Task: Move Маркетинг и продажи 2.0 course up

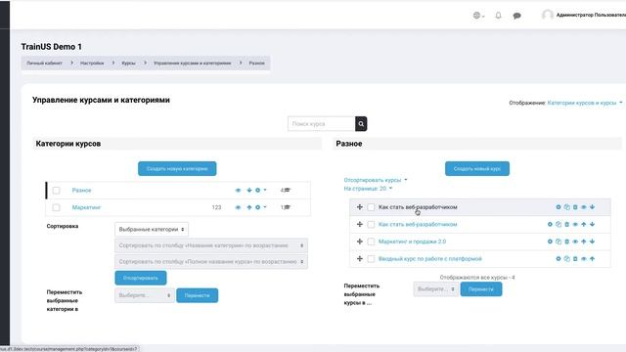Action: tap(584, 242)
